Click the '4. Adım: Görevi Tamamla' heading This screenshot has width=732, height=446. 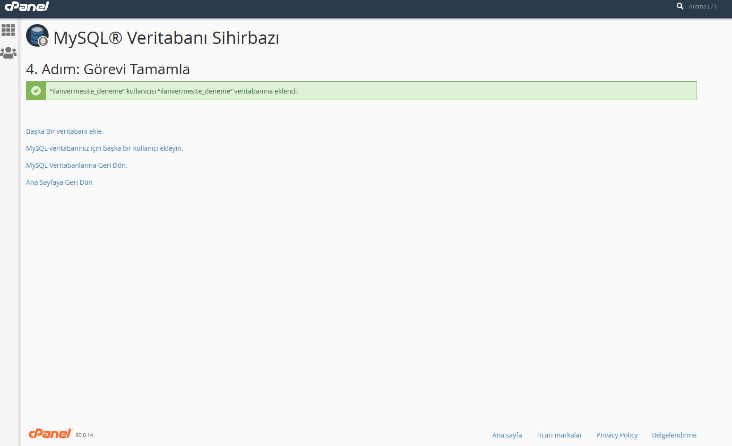click(x=108, y=69)
